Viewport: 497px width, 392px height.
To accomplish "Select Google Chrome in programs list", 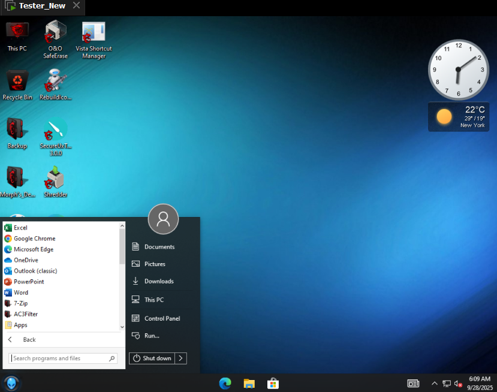I will pos(34,239).
